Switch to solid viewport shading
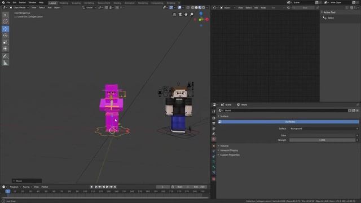The width and height of the screenshot is (361, 203). pos(196,7)
